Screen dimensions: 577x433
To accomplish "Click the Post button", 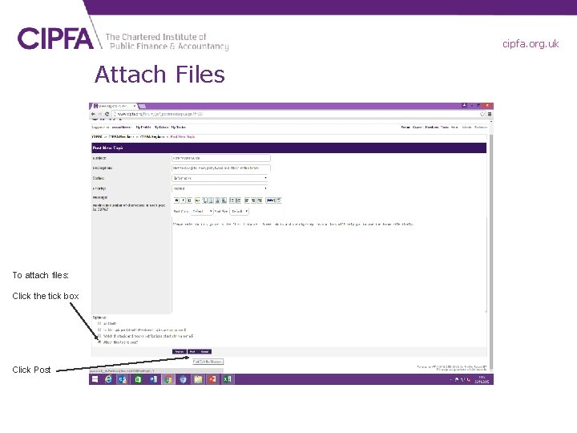I will point(192,352).
